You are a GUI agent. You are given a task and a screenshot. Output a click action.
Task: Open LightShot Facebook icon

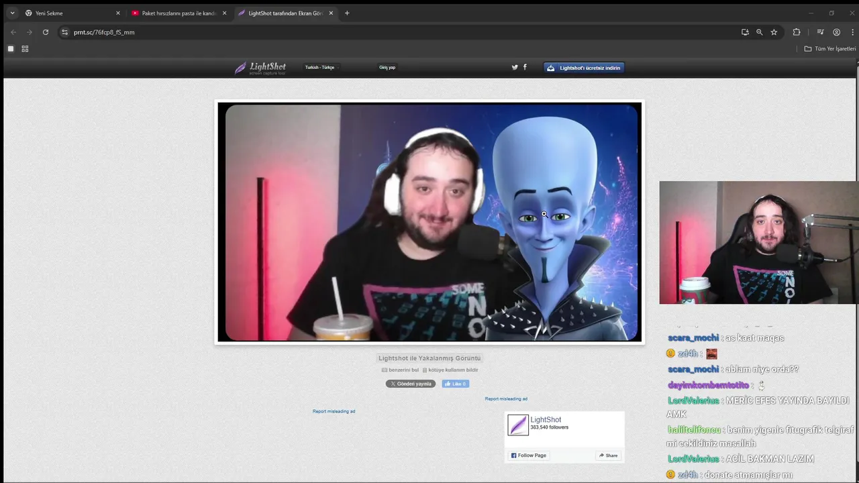tap(525, 67)
